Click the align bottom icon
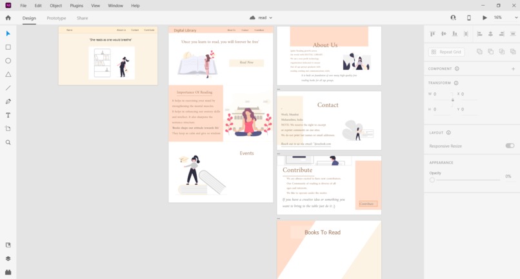This screenshot has height=279, width=520. click(455, 34)
